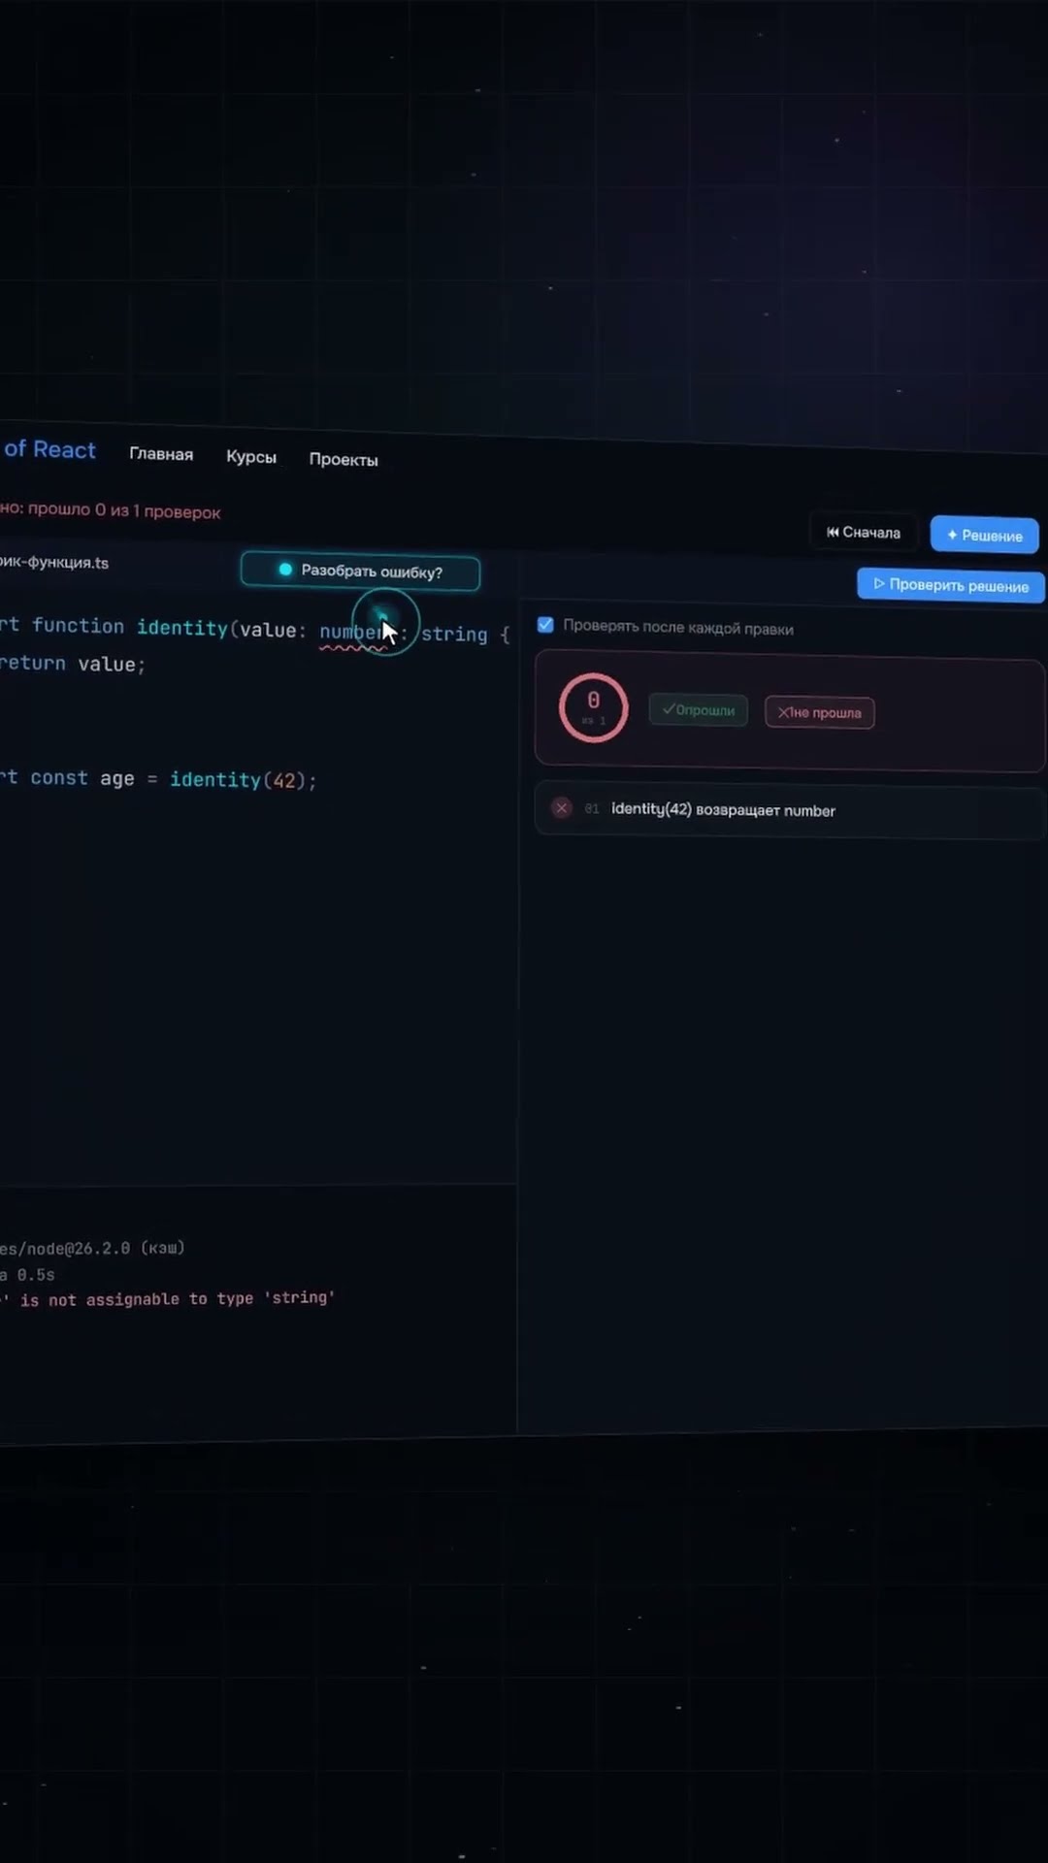Screen dimensions: 1048x1863
Task: Click the cyan dot in the error hint
Action: coord(285,570)
